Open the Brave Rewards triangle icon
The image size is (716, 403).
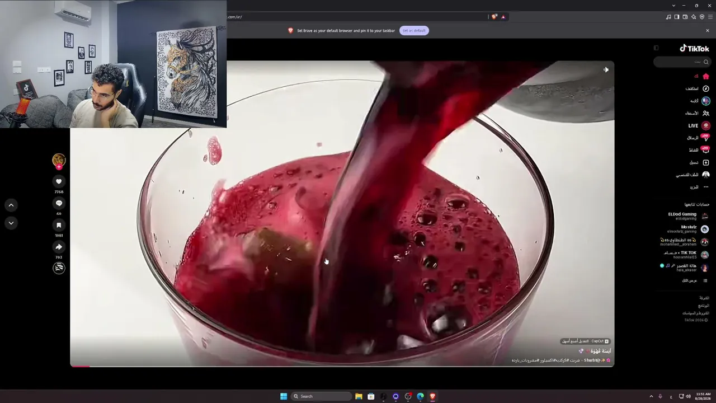503,17
